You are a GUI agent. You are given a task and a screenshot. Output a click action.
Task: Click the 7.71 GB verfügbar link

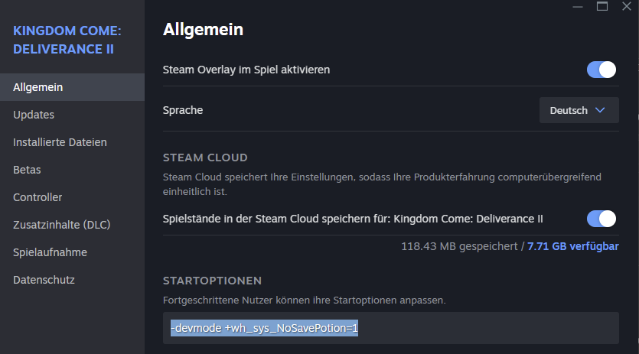573,246
